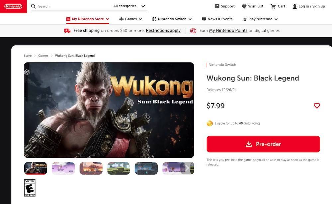Open the Support help icon
This screenshot has height=204, width=332.
(217, 6)
